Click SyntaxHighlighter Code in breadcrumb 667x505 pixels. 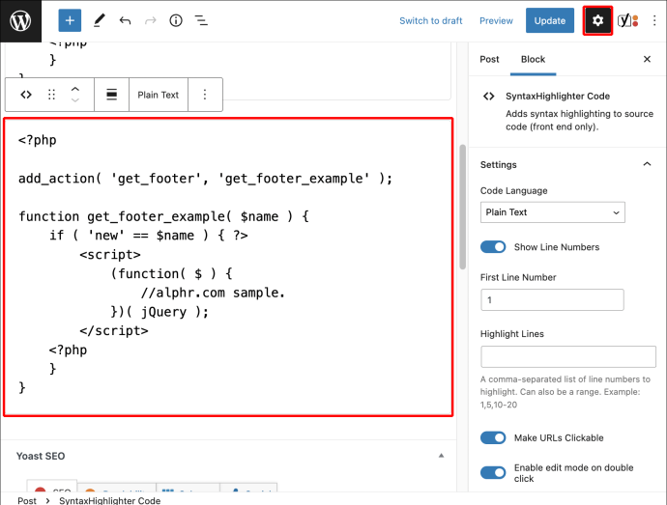coord(110,500)
